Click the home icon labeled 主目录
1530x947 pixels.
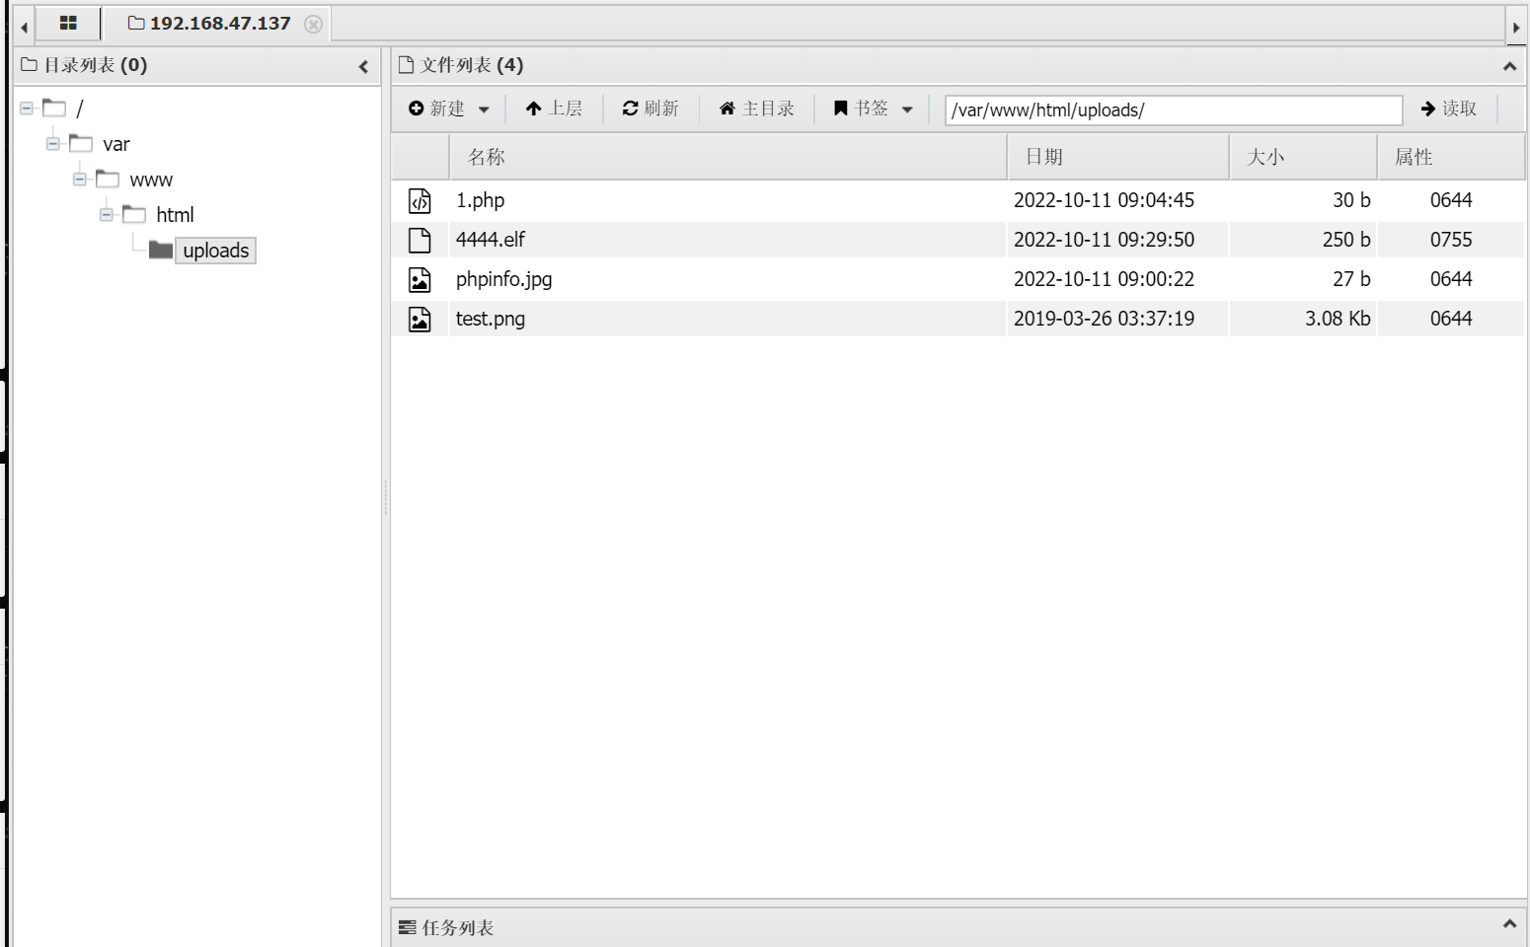pos(729,109)
